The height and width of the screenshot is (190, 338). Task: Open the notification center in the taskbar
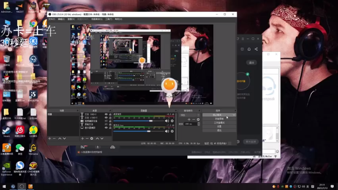332,187
